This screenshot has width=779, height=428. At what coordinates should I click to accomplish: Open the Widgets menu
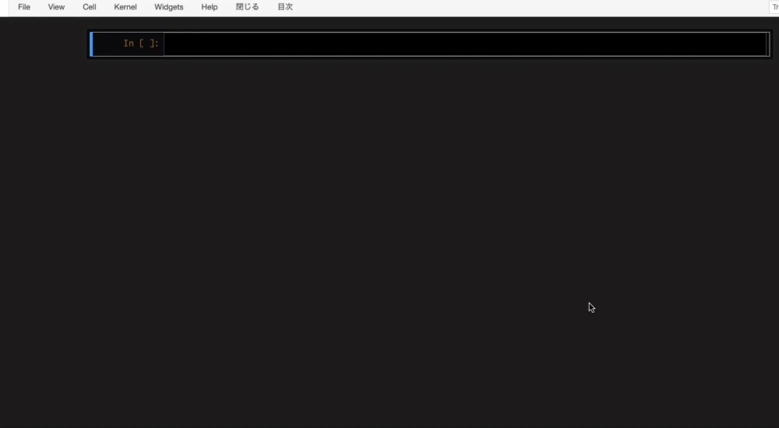point(169,7)
